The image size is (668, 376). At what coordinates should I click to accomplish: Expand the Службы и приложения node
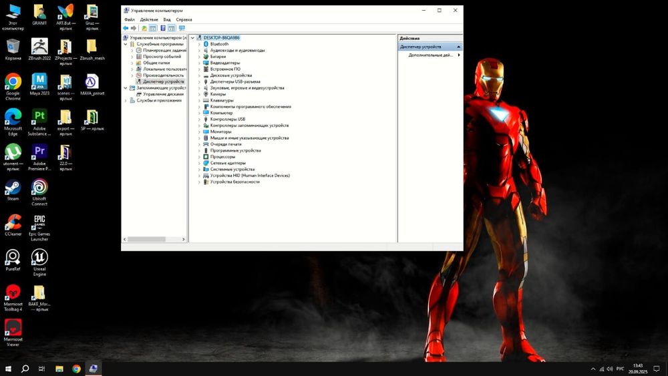[126, 100]
